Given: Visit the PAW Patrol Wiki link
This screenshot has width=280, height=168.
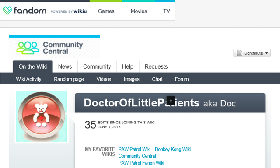Looking at the screenshot, I should coord(134,149).
